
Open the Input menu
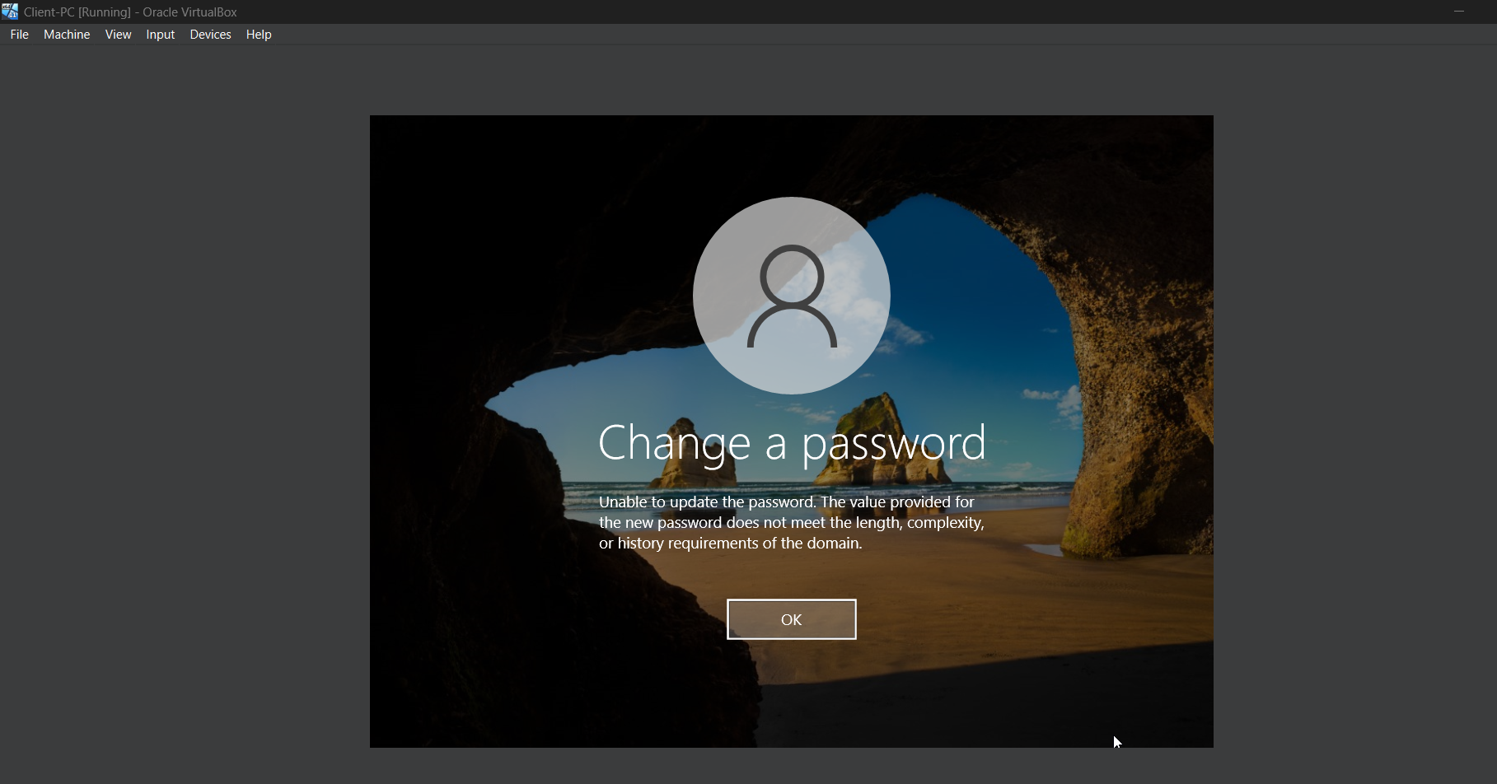click(161, 35)
